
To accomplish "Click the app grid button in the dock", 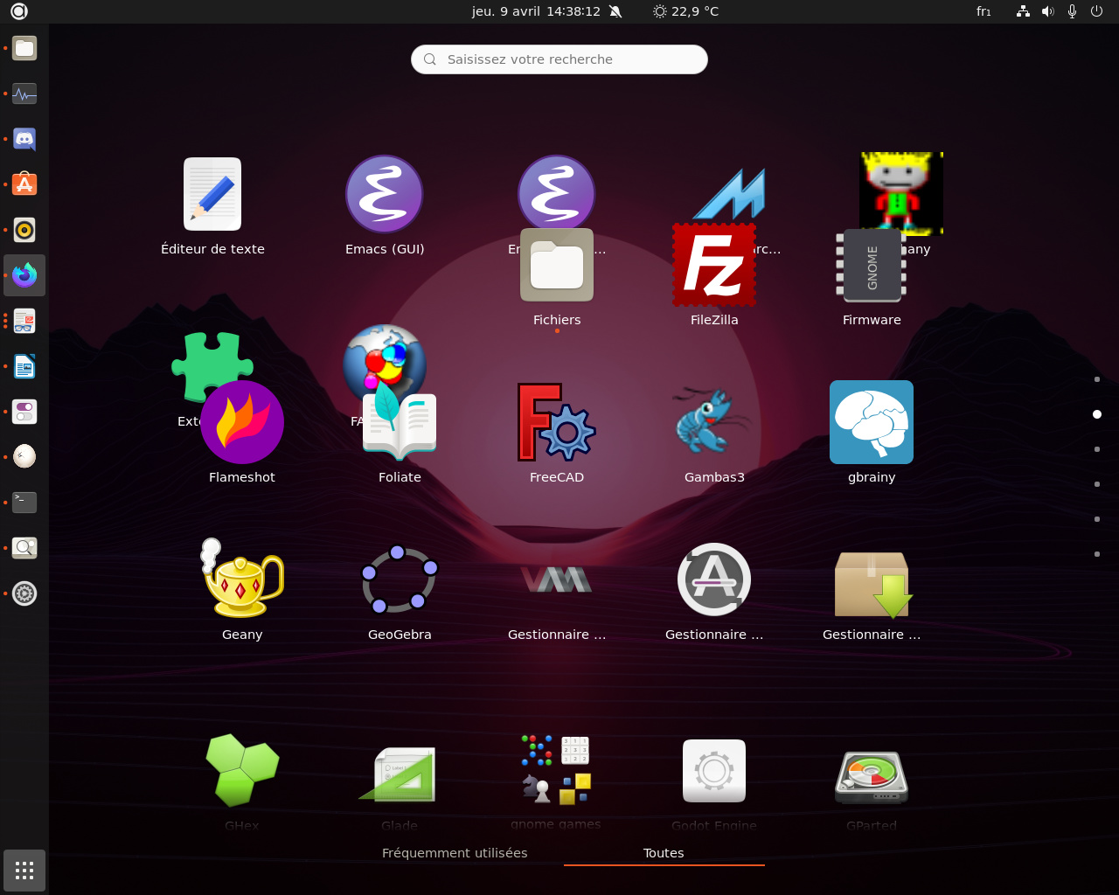I will tap(24, 871).
